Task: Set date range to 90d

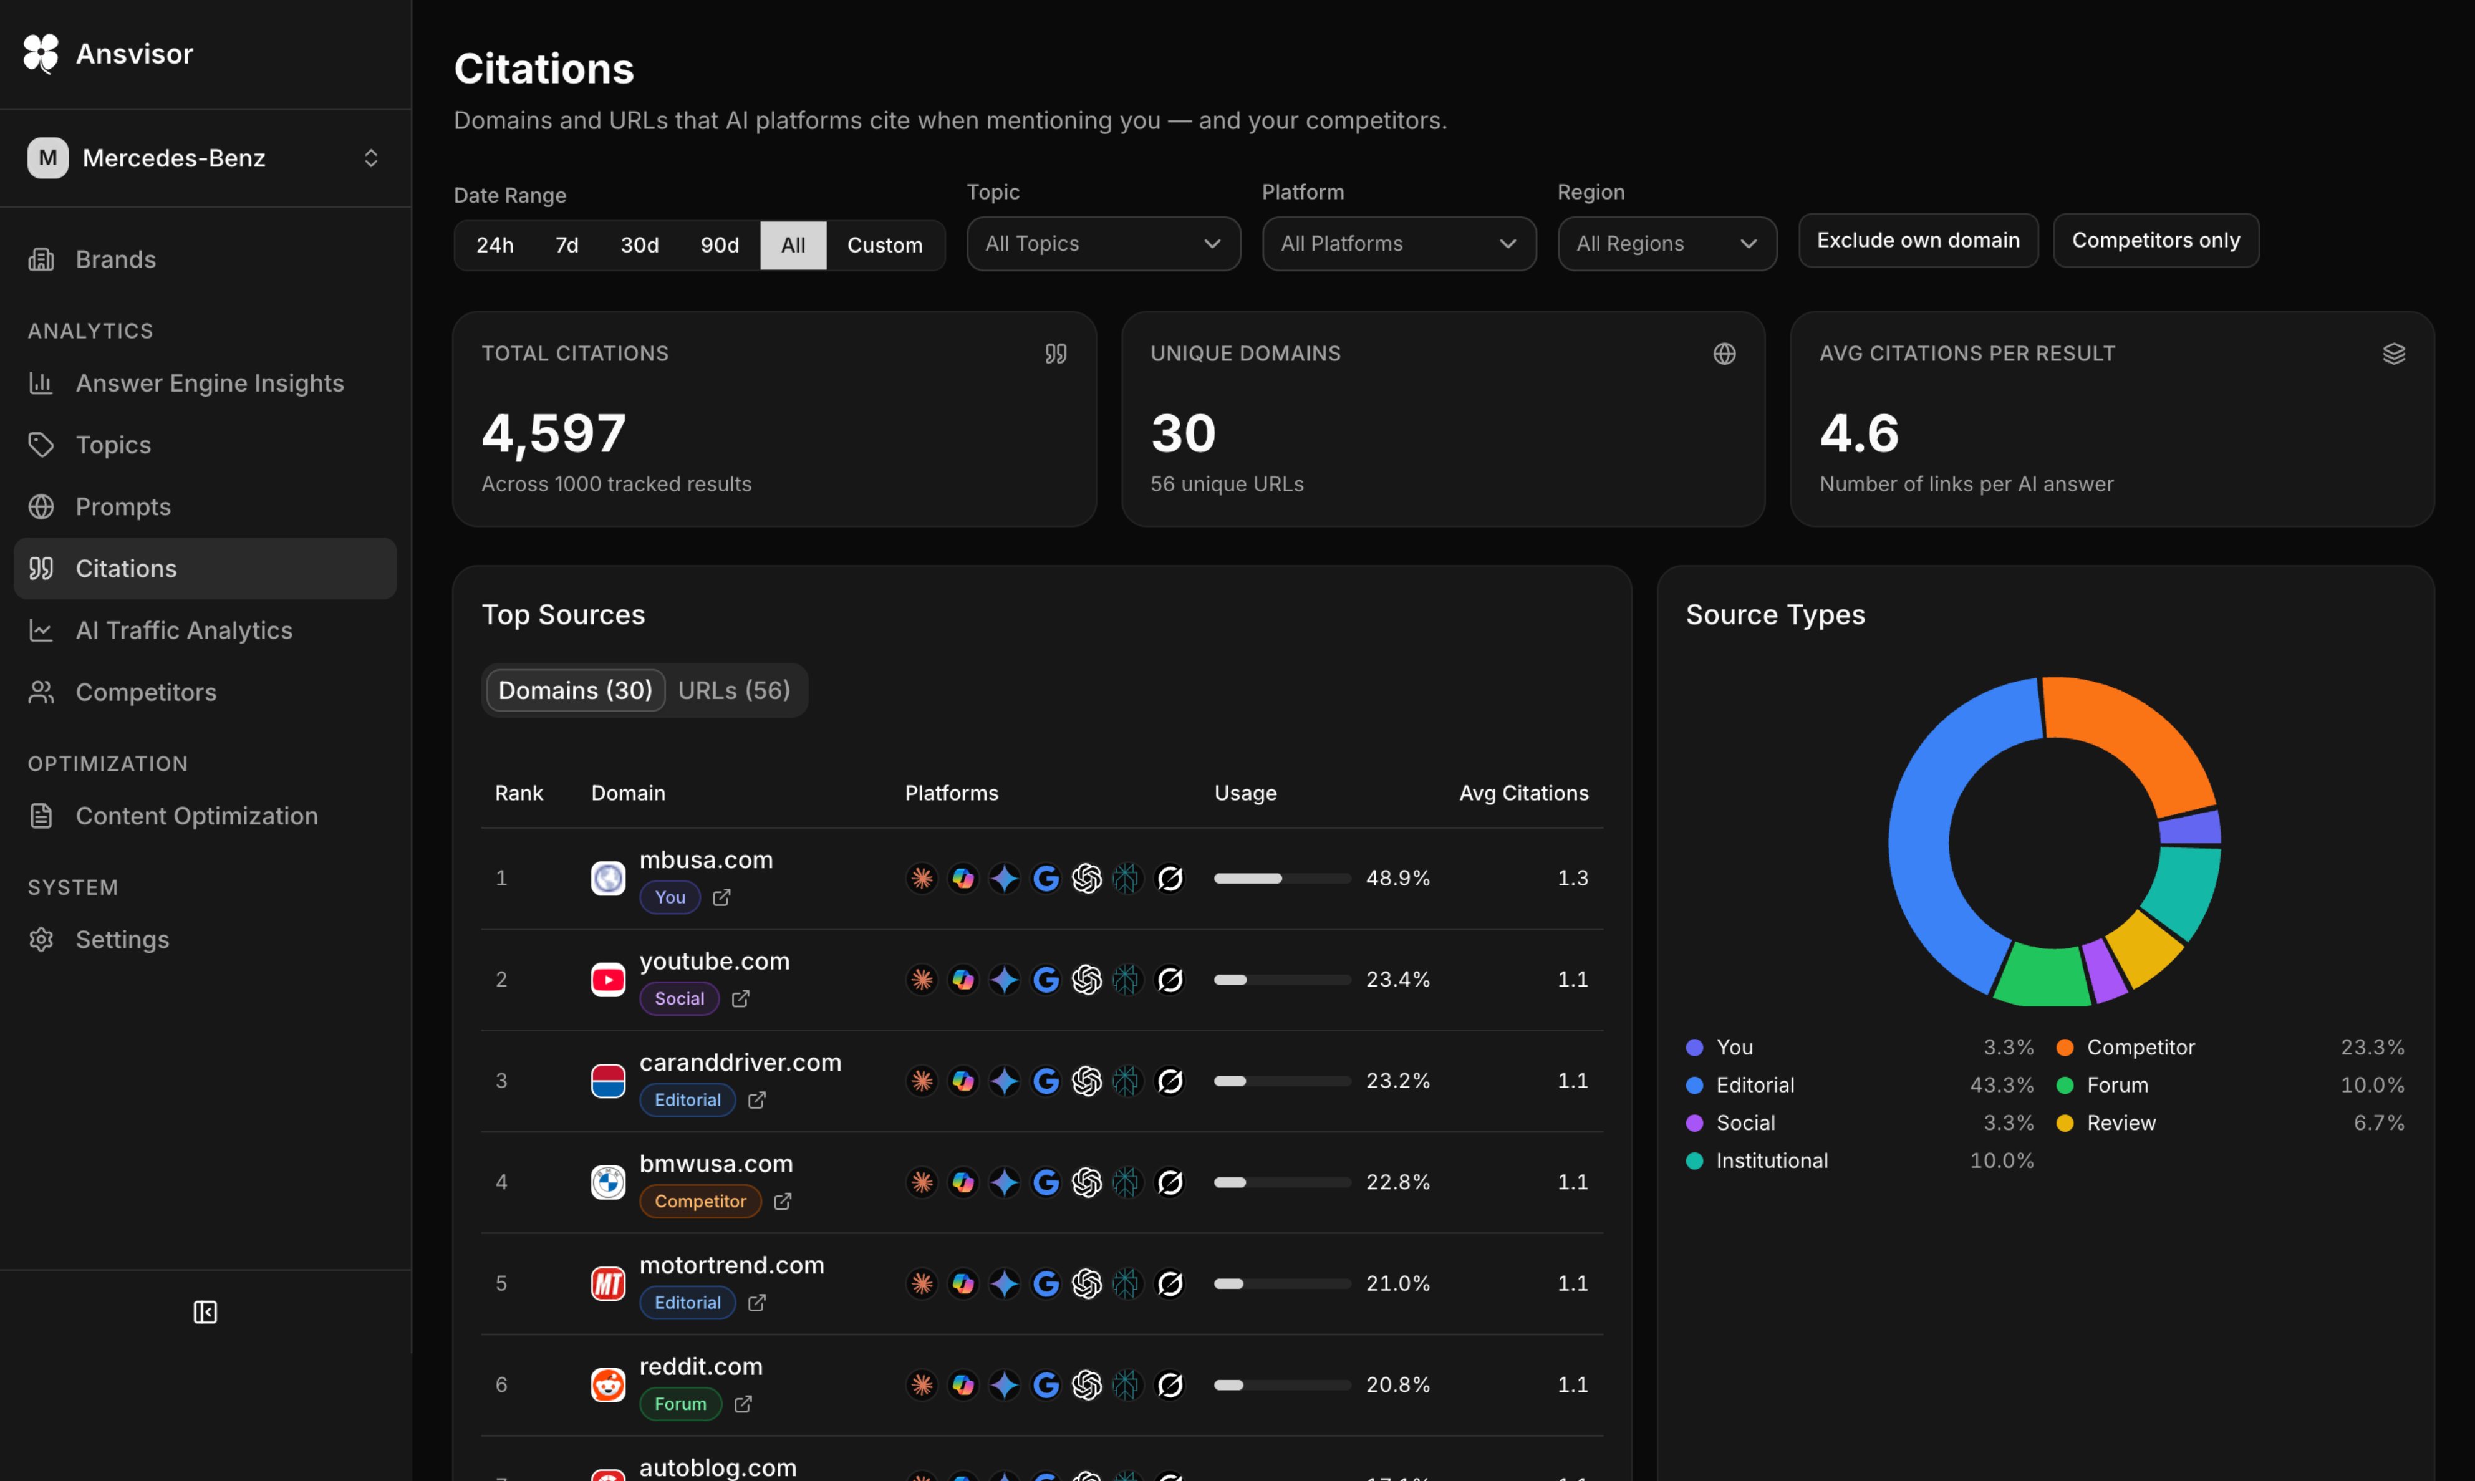Action: [x=720, y=246]
